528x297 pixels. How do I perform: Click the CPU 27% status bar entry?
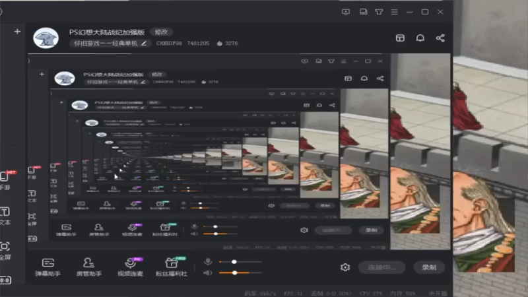(x=371, y=293)
